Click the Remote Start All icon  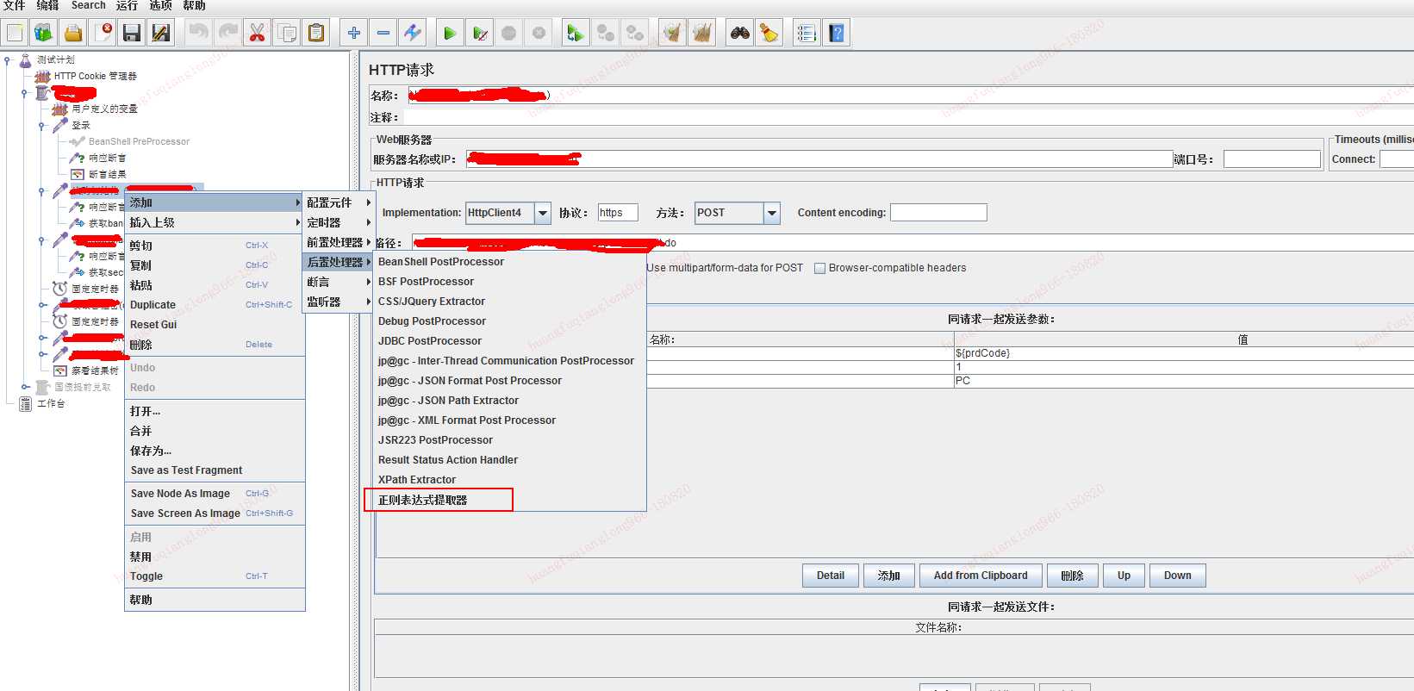click(x=574, y=33)
